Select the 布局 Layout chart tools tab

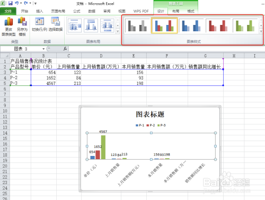click(x=175, y=11)
